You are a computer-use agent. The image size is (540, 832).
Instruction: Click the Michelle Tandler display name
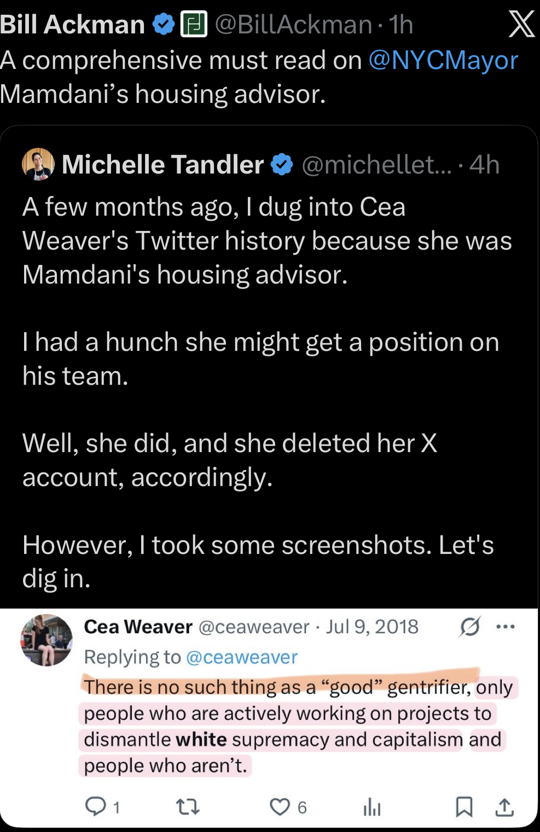coord(162,165)
